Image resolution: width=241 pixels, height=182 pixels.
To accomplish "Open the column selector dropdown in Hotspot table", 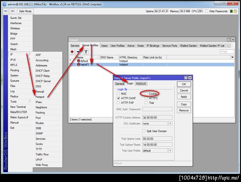I will pos(233,57).
